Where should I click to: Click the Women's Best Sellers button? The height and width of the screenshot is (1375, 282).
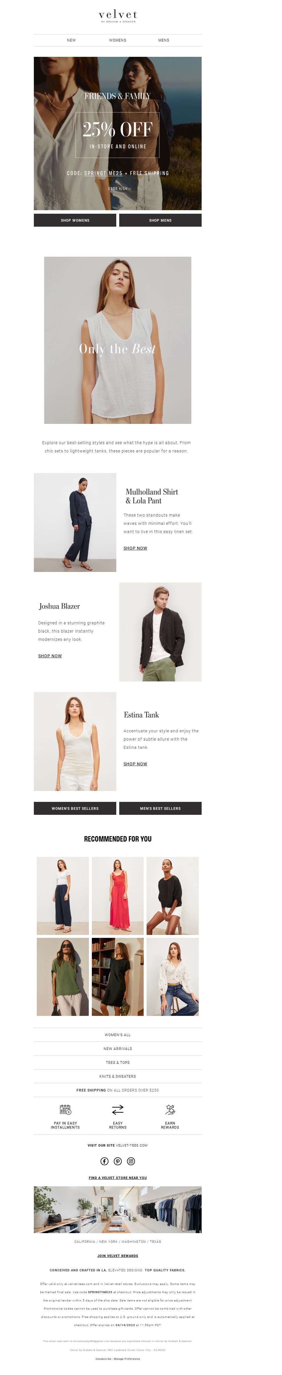[75, 808]
